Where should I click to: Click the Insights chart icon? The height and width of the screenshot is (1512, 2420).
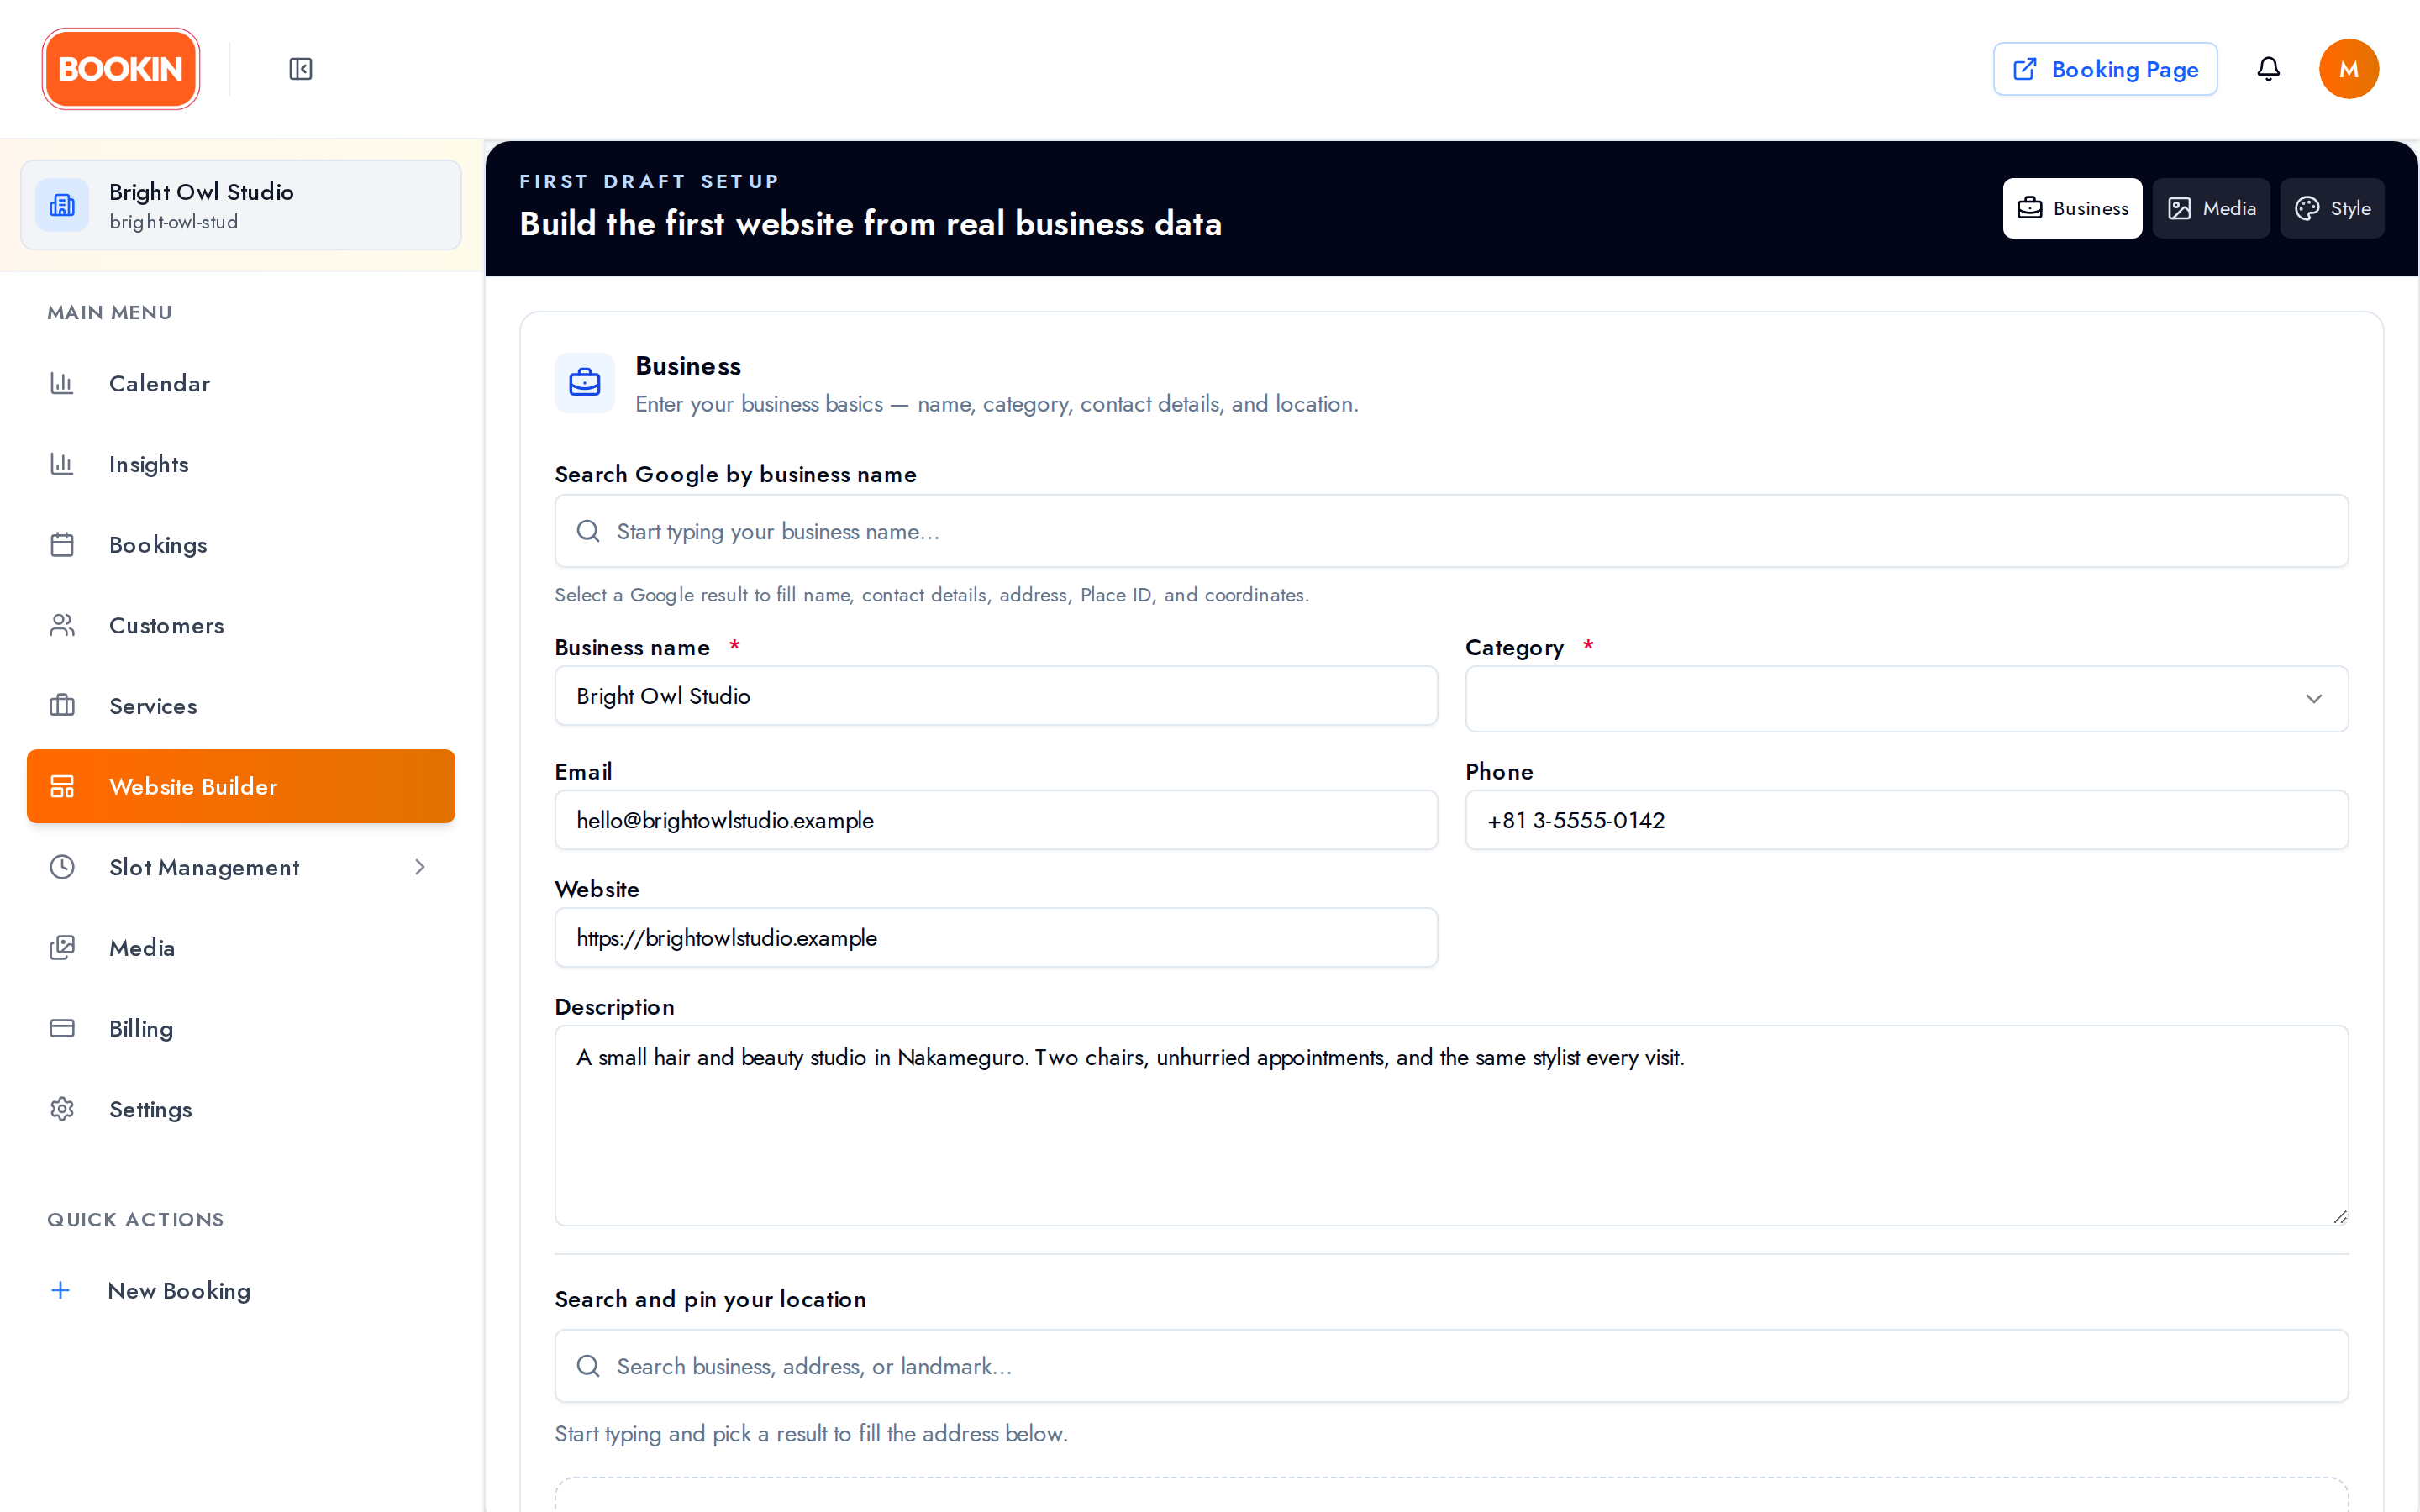(62, 464)
